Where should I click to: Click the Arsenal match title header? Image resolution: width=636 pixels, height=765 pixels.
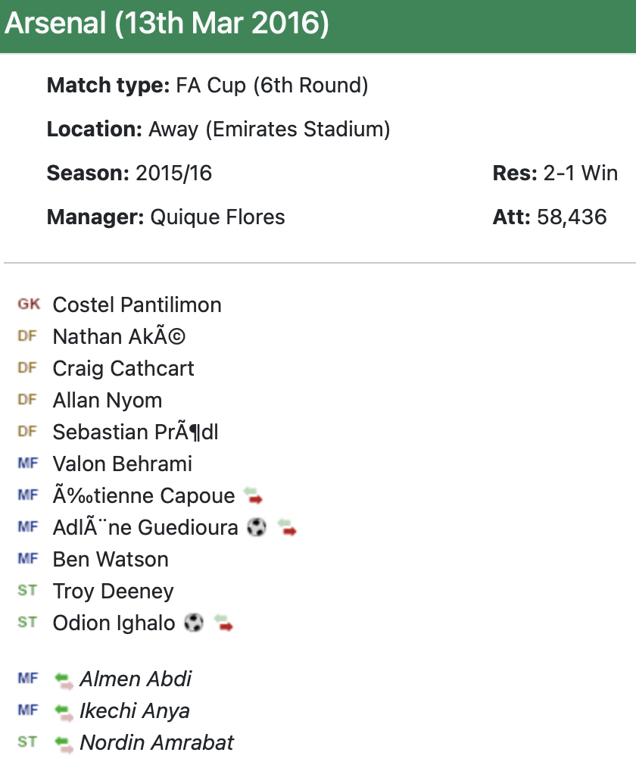point(167,24)
